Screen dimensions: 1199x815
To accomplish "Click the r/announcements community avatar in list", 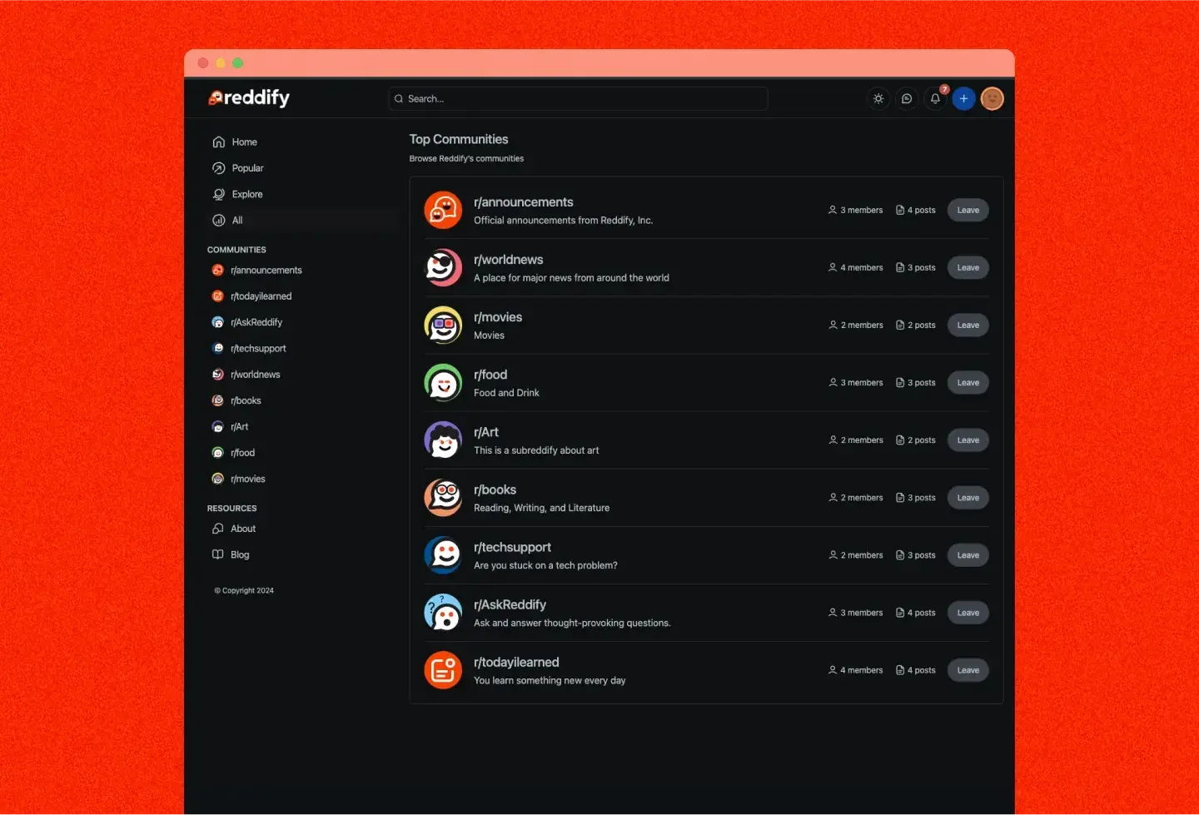I will 443,210.
